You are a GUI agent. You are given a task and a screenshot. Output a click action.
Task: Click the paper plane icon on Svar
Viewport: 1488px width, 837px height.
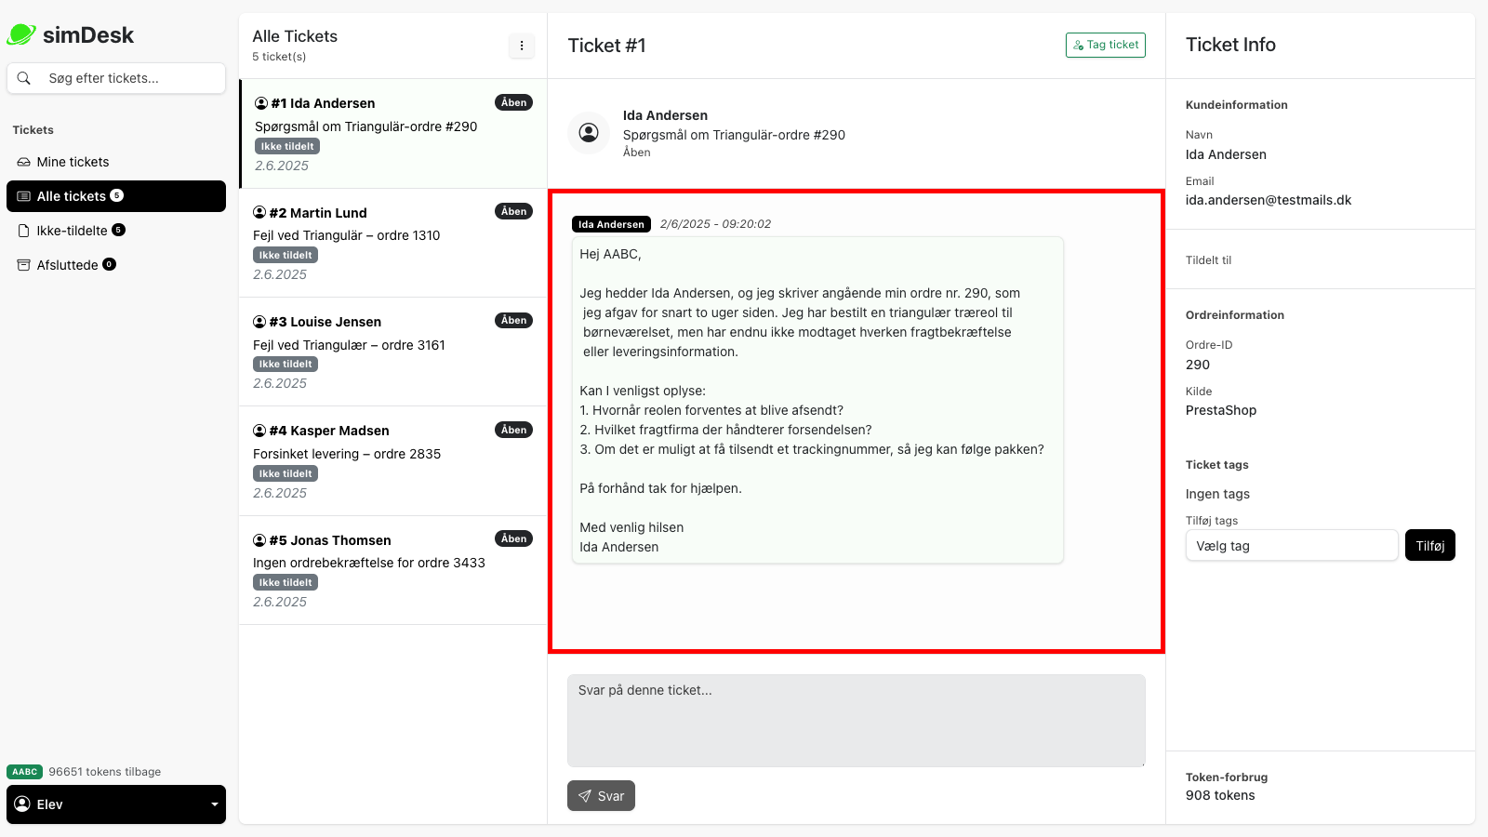pyautogui.click(x=585, y=796)
